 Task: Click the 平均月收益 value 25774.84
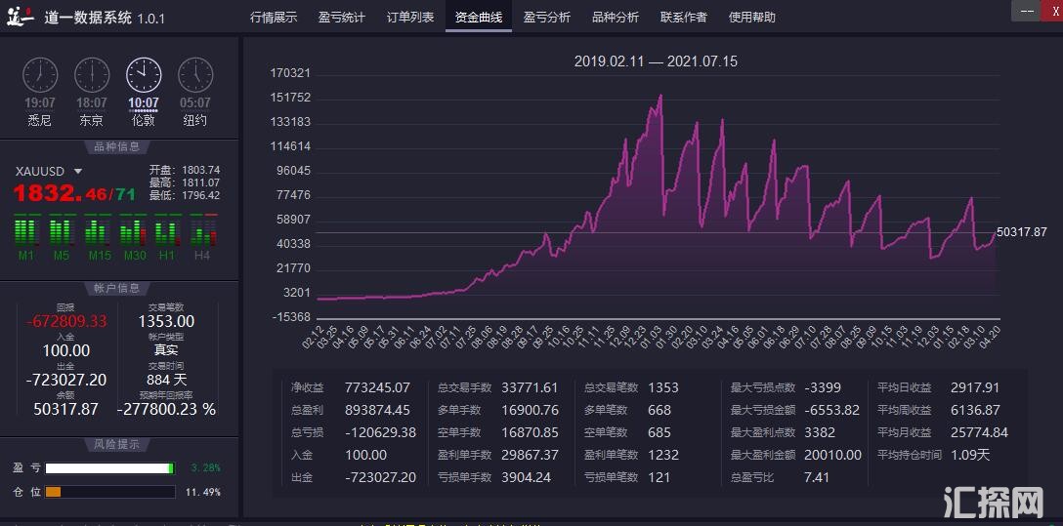coord(980,432)
